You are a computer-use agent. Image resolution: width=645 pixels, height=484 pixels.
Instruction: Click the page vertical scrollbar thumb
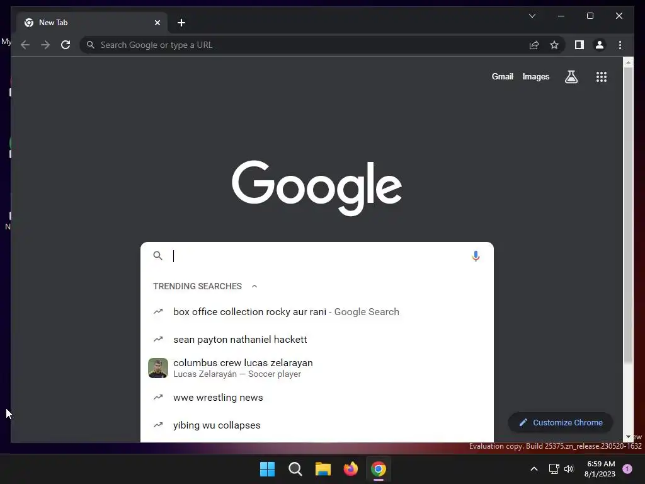pos(628,216)
